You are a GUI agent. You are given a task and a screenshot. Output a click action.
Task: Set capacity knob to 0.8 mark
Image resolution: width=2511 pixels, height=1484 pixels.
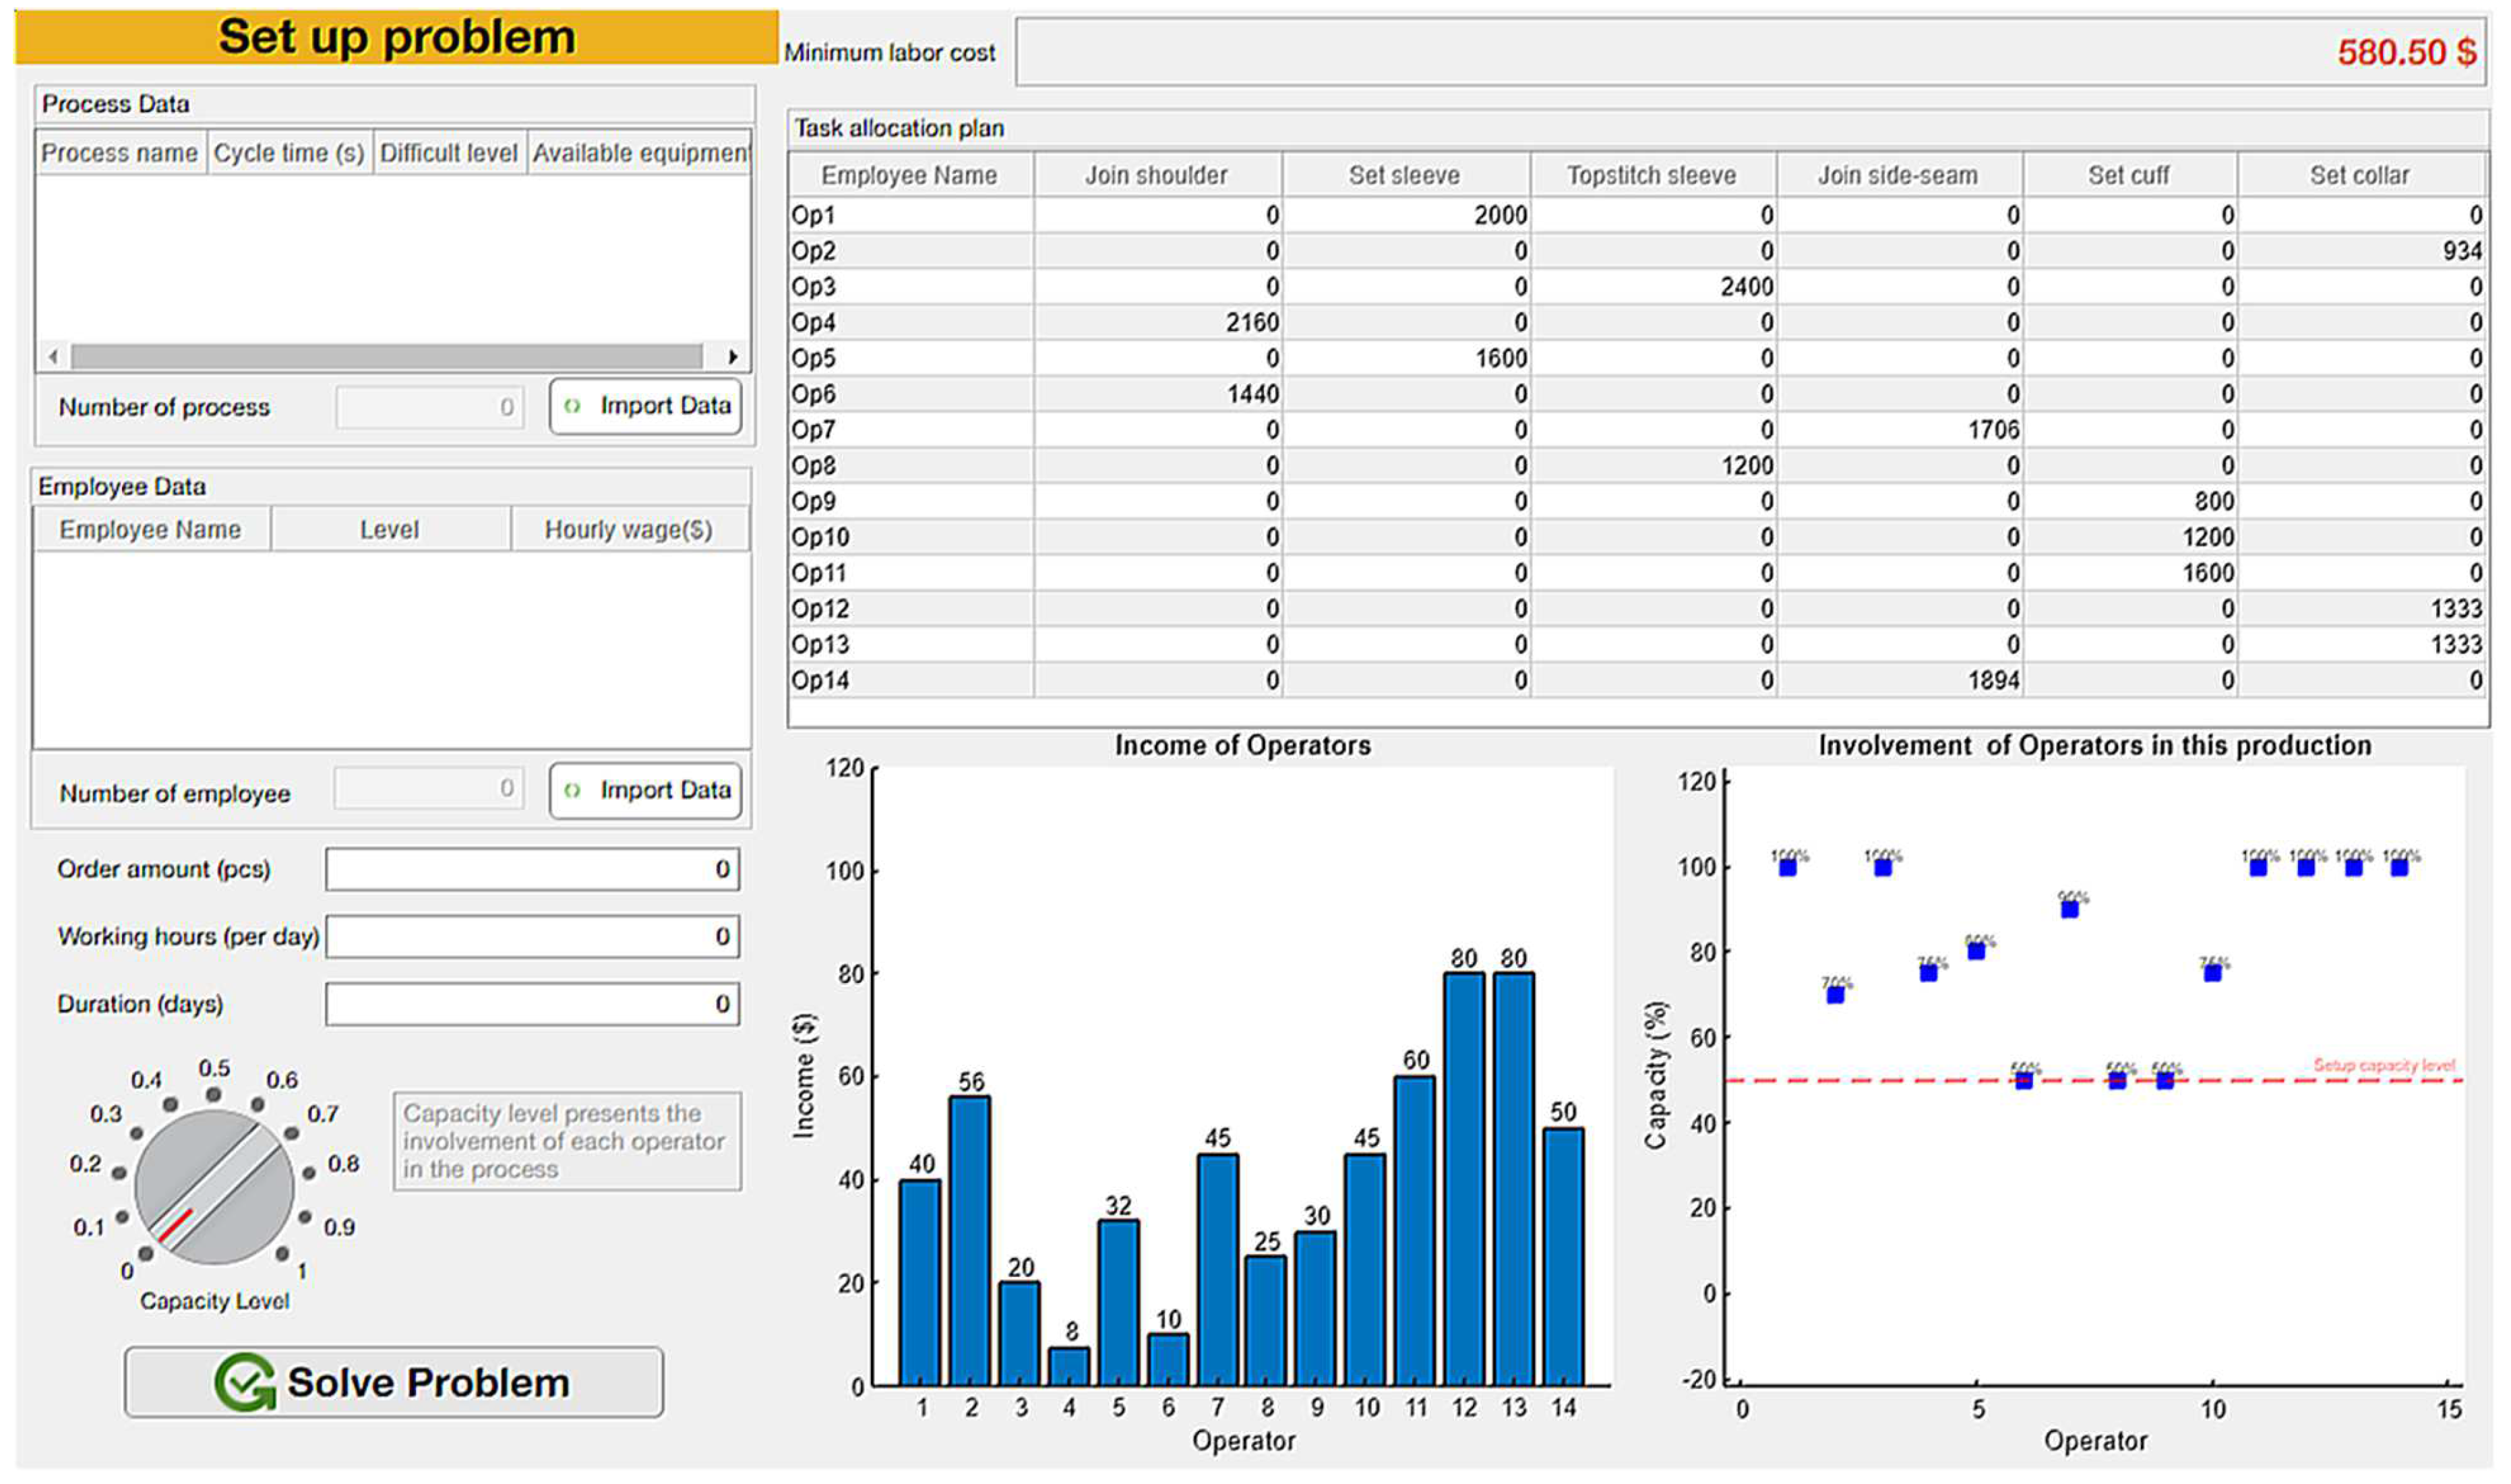[x=309, y=1173]
